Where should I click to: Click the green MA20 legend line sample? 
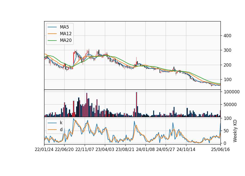[x=52, y=40]
